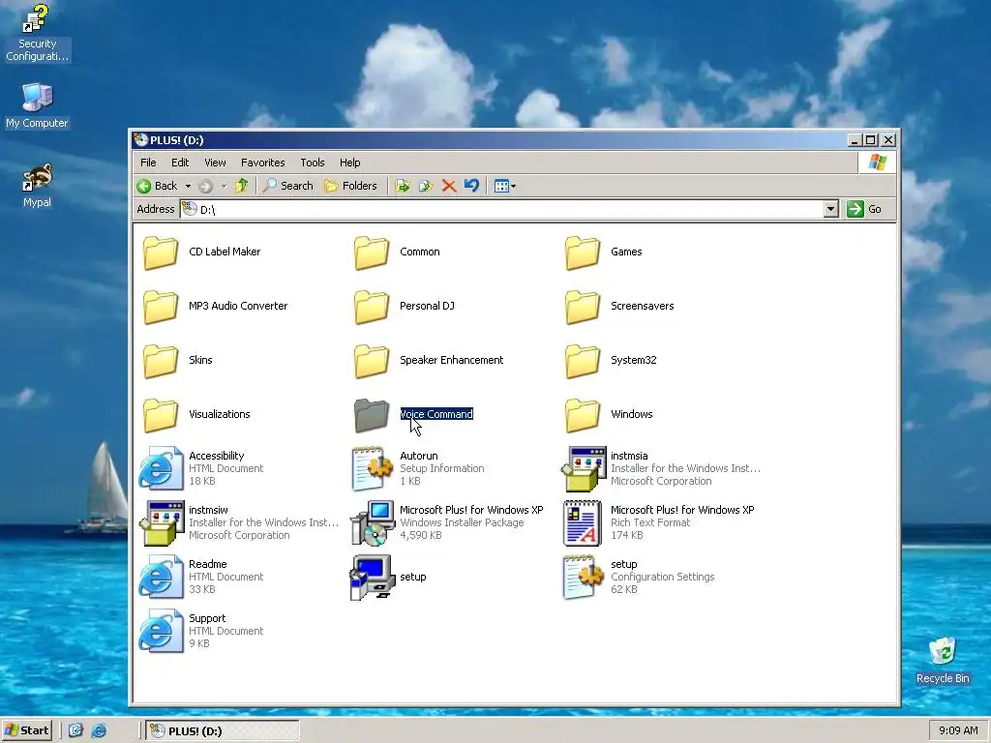Image resolution: width=991 pixels, height=743 pixels.
Task: Open the Security Configuration desktop shortcut
Action: coord(37,33)
